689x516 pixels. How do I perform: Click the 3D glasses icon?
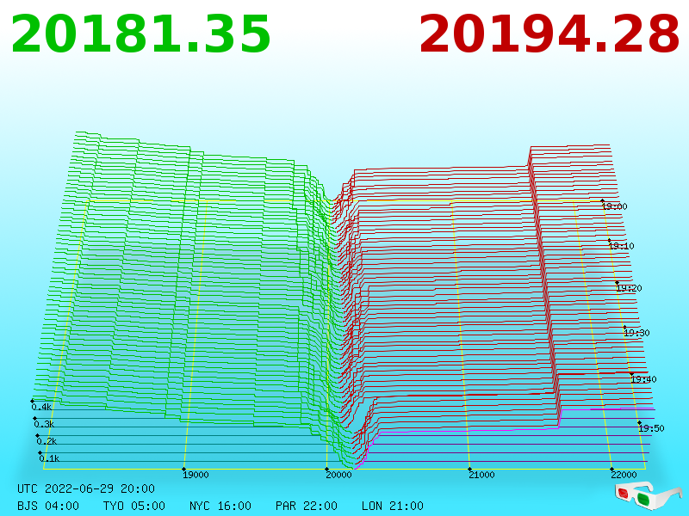(648, 494)
